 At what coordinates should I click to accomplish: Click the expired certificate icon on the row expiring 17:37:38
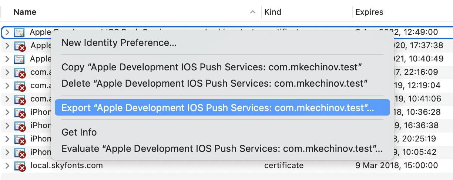pos(19,46)
